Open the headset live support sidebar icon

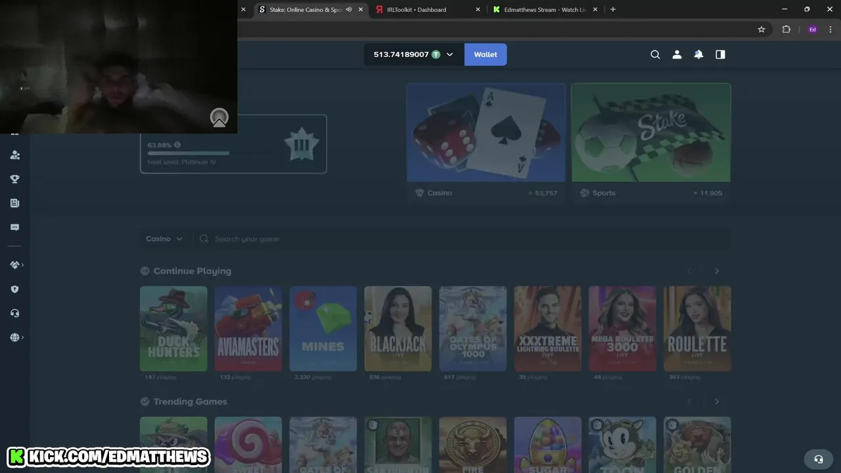[14, 313]
